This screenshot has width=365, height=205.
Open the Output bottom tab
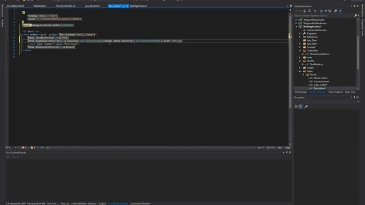point(102,204)
